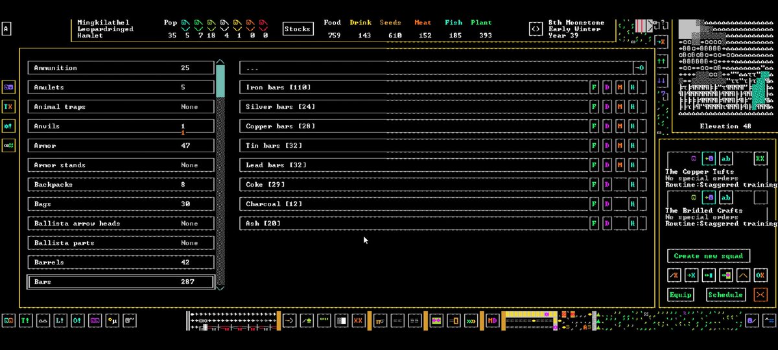Click the green dotted icon in the bottom toolbar
This screenshot has width=778, height=350.
point(324,320)
